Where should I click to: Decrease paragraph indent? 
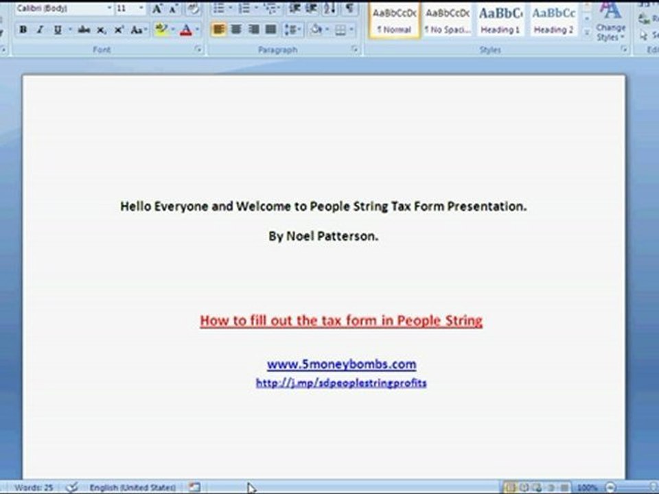click(294, 8)
